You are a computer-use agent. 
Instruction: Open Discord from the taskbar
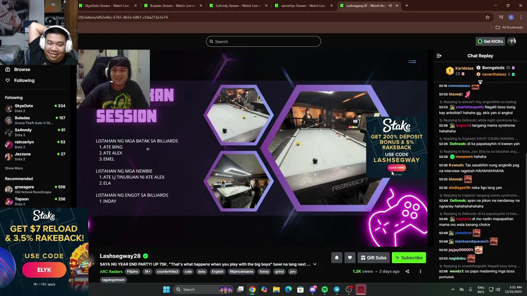(312, 289)
